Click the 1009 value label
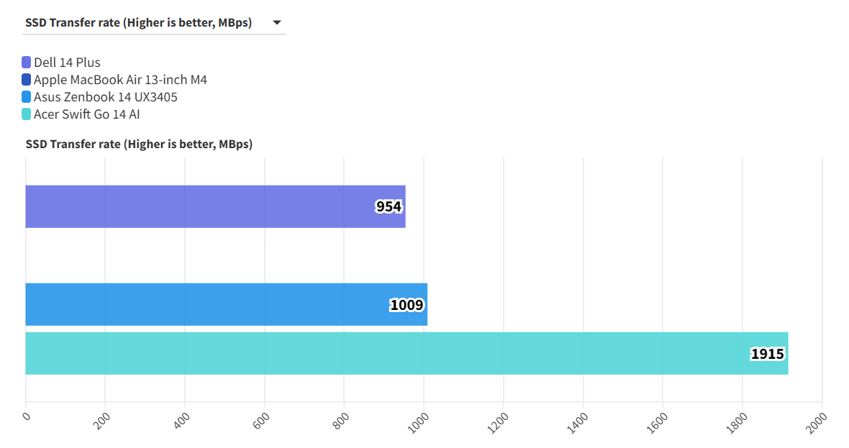Screen dimensions: 849x448 pos(407,305)
